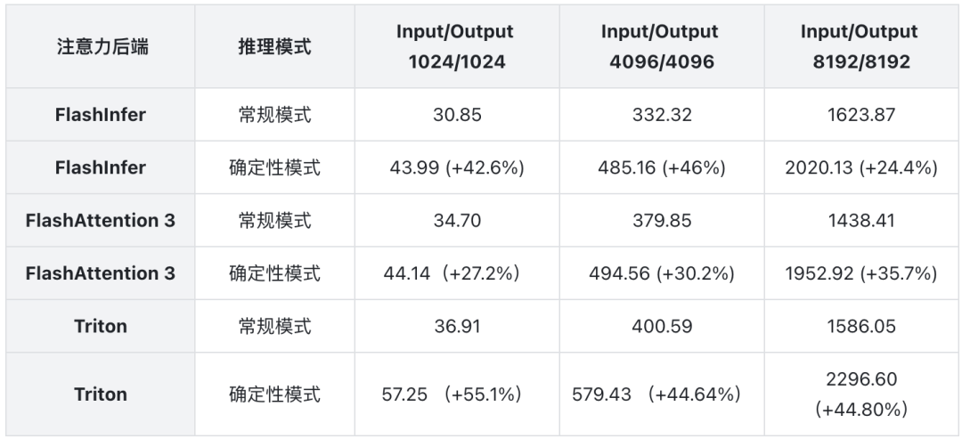Viewport: 962px width, 439px height.
Task: Select the Input/Output 1024/1024 header cell
Action: click(455, 47)
